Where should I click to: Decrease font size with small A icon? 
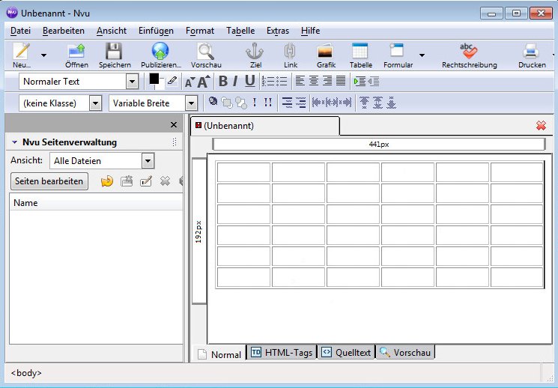click(189, 82)
